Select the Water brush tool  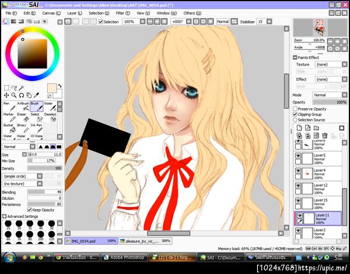click(50, 106)
